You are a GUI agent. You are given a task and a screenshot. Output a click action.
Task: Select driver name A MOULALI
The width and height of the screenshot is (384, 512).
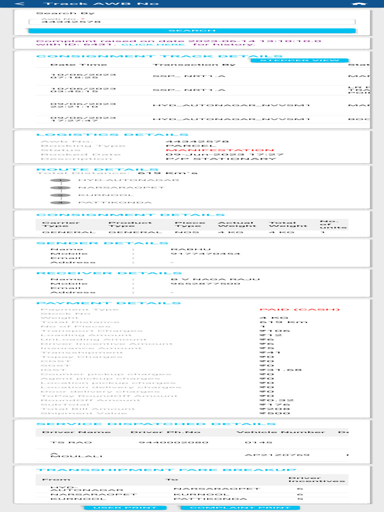pos(76,455)
